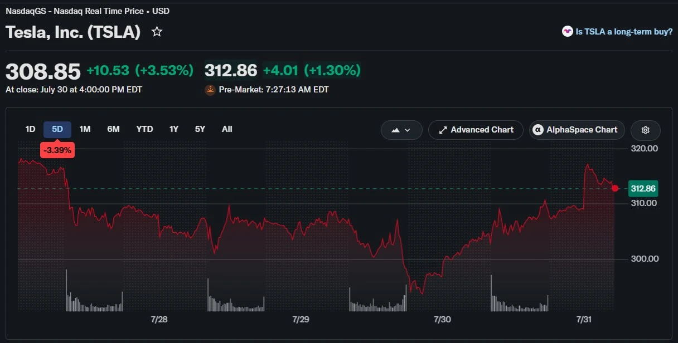Click the pre-market indicator icon
This screenshot has height=343, width=678.
click(x=210, y=90)
